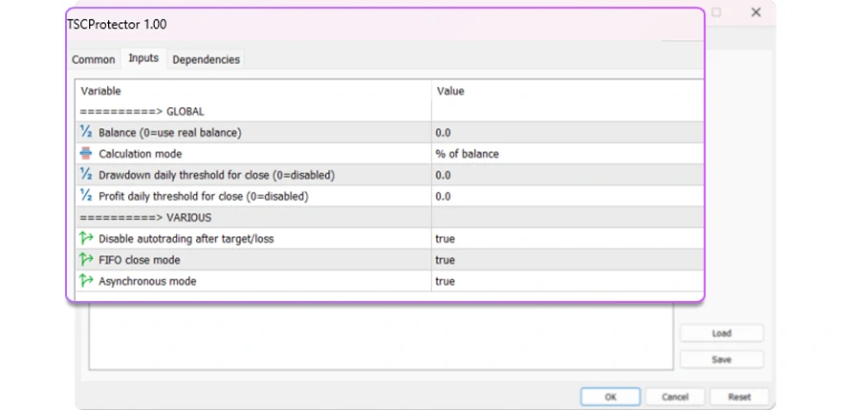Viewport: 851px width, 411px height.
Task: Toggle the Asynchronous mode true value
Action: click(446, 282)
